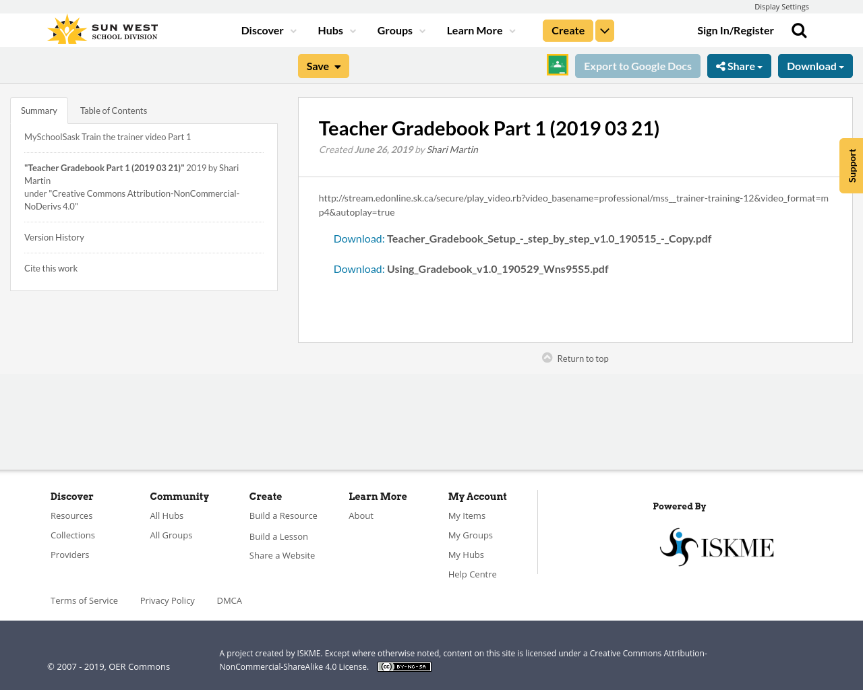Click the Sun West School Division logo
This screenshot has width=863, height=690.
coord(101,28)
